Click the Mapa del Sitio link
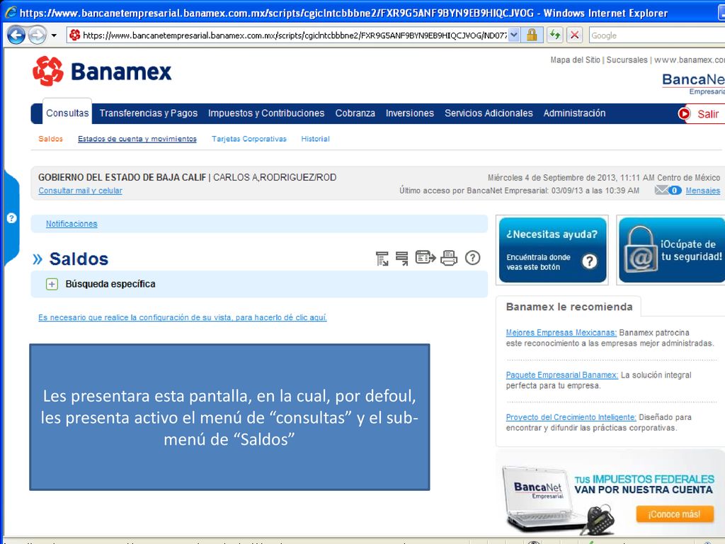The image size is (725, 544). pos(575,60)
